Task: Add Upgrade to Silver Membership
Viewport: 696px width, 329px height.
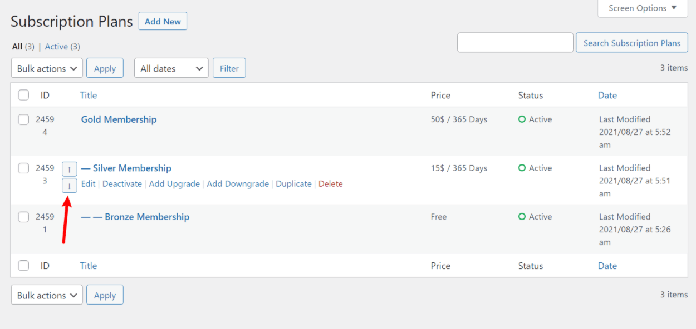Action: 174,184
